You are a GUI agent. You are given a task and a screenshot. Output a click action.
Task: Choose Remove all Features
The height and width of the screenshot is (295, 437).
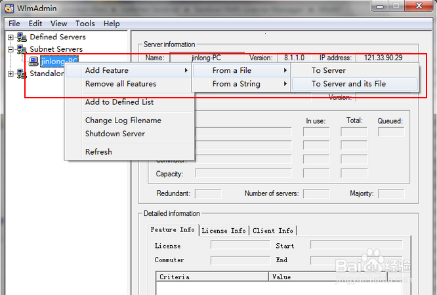(129, 84)
